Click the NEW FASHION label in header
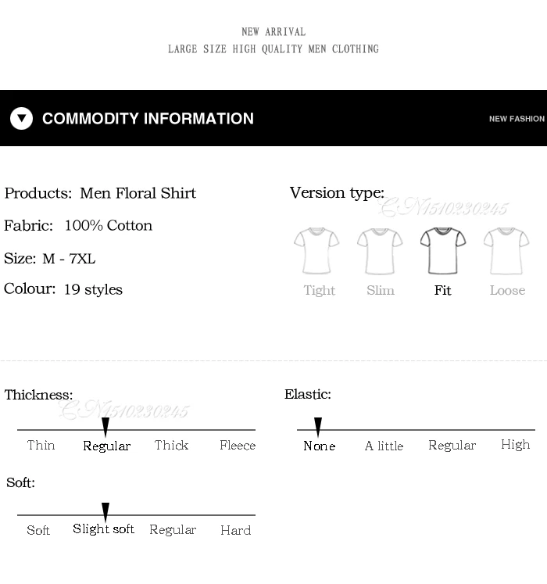This screenshot has width=547, height=584. pyautogui.click(x=517, y=119)
